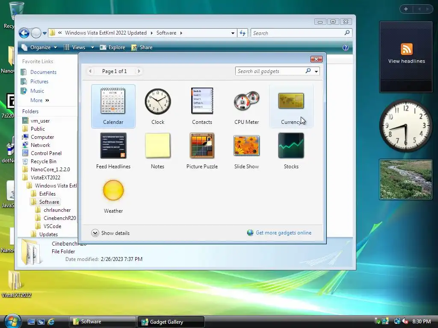Click the Explorer search magnifier icon
This screenshot has height=328, width=438.
[x=347, y=33]
